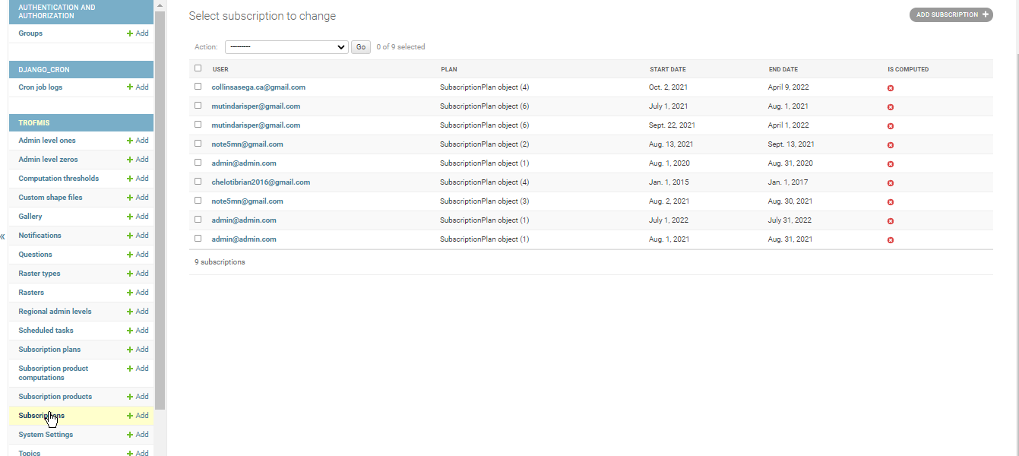Click Add beside Subscription plans

point(138,350)
